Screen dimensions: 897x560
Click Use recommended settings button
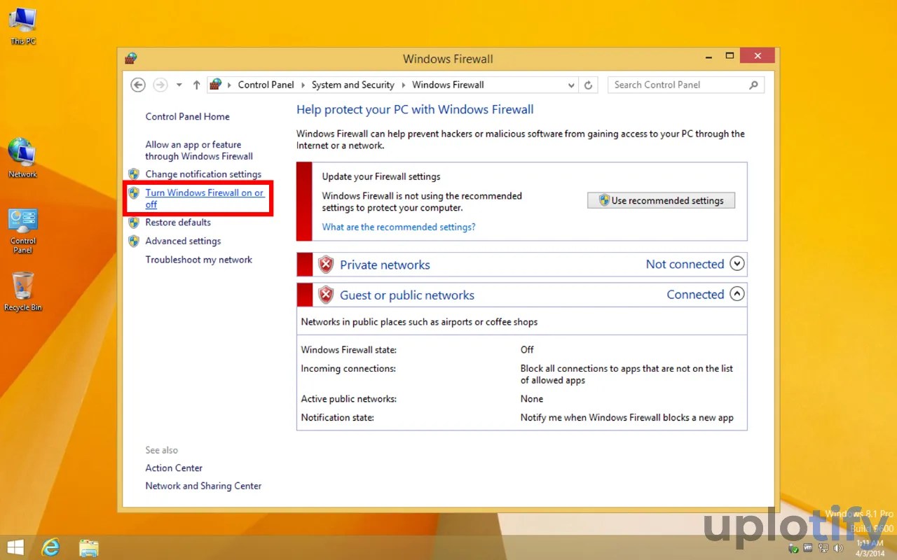[x=661, y=200]
